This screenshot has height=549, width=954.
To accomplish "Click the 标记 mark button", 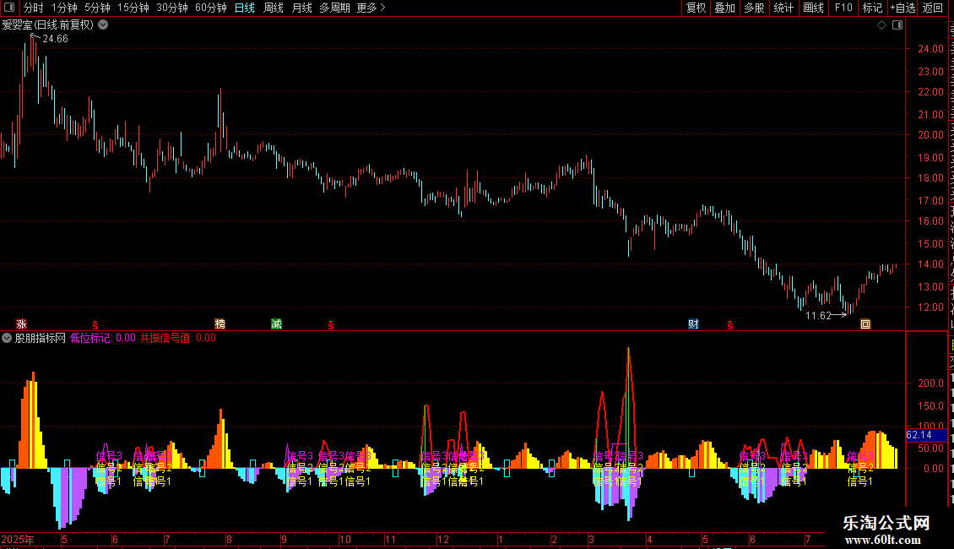I will tap(872, 8).
